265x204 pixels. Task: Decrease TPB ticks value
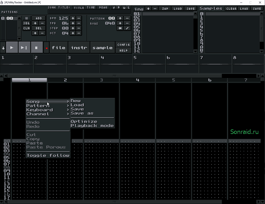tap(79, 23)
